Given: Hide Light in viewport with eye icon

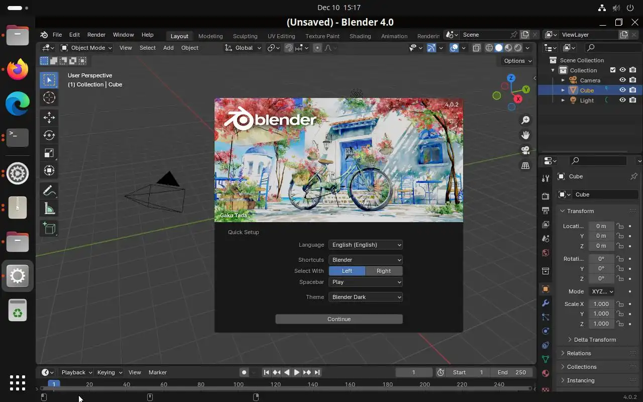Looking at the screenshot, I should point(622,100).
